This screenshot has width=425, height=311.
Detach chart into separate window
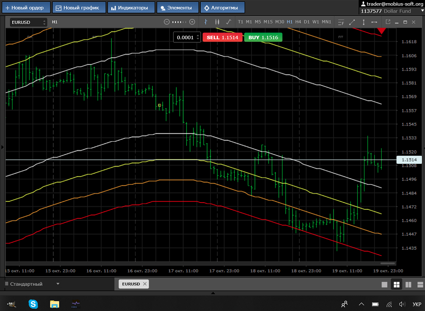(x=387, y=22)
